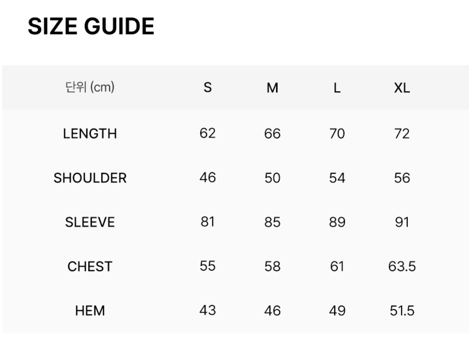
Task: Click the shoulder value 50 for M
Action: [272, 178]
